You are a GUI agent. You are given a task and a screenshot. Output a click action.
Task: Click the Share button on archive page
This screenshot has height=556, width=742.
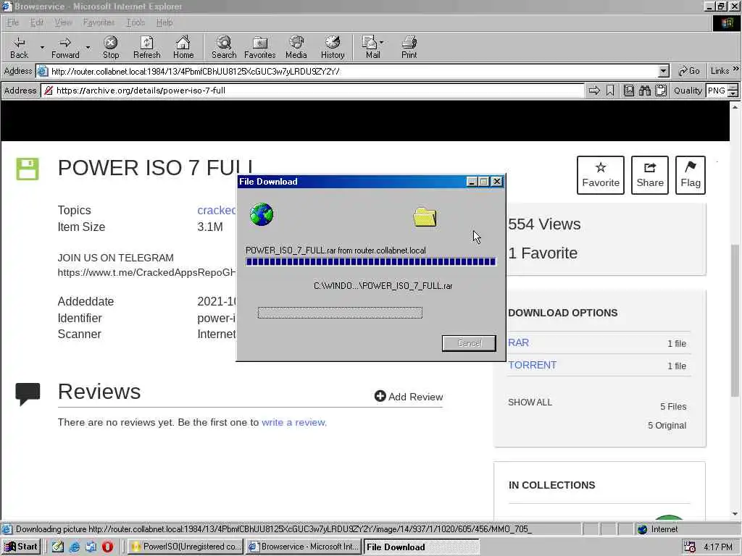tap(650, 175)
